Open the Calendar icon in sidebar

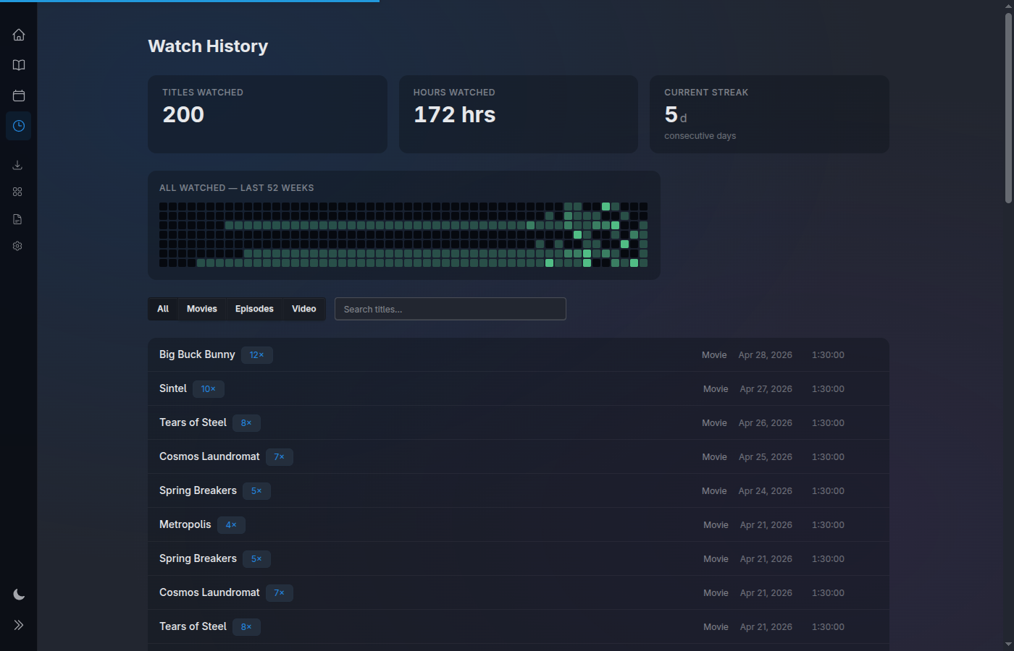(x=19, y=95)
